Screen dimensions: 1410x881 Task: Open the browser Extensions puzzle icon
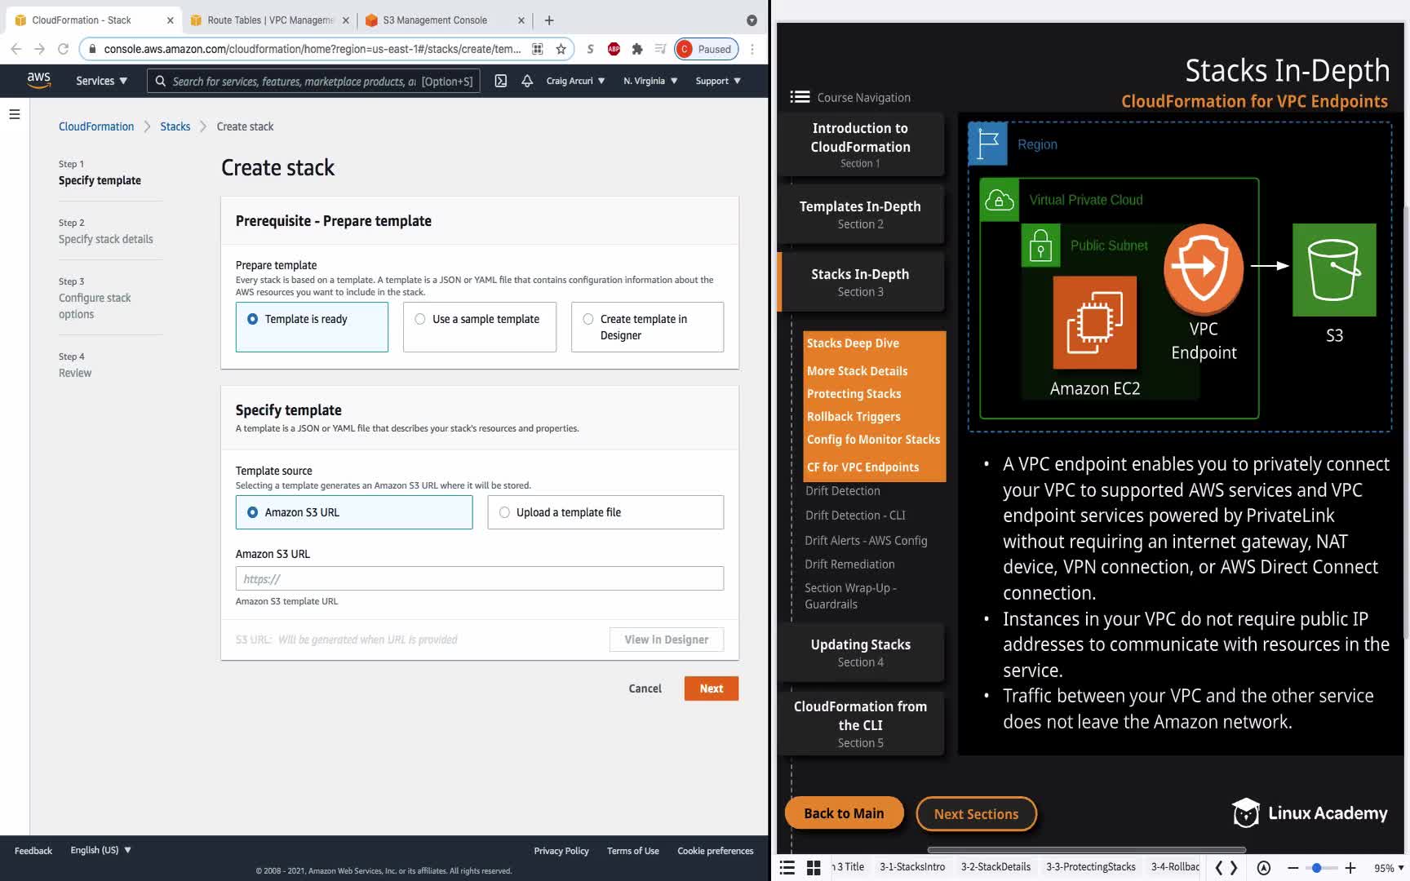coord(637,49)
